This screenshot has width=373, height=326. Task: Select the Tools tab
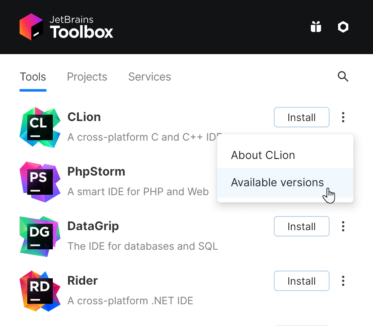[33, 77]
